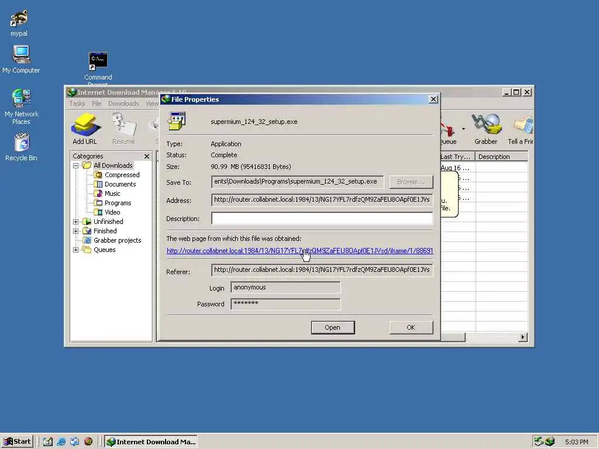
Task: Select My Network Places desktop icon
Action: (x=22, y=107)
